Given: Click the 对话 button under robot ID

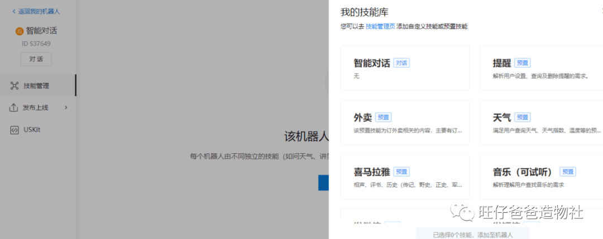Looking at the screenshot, I should click(36, 59).
